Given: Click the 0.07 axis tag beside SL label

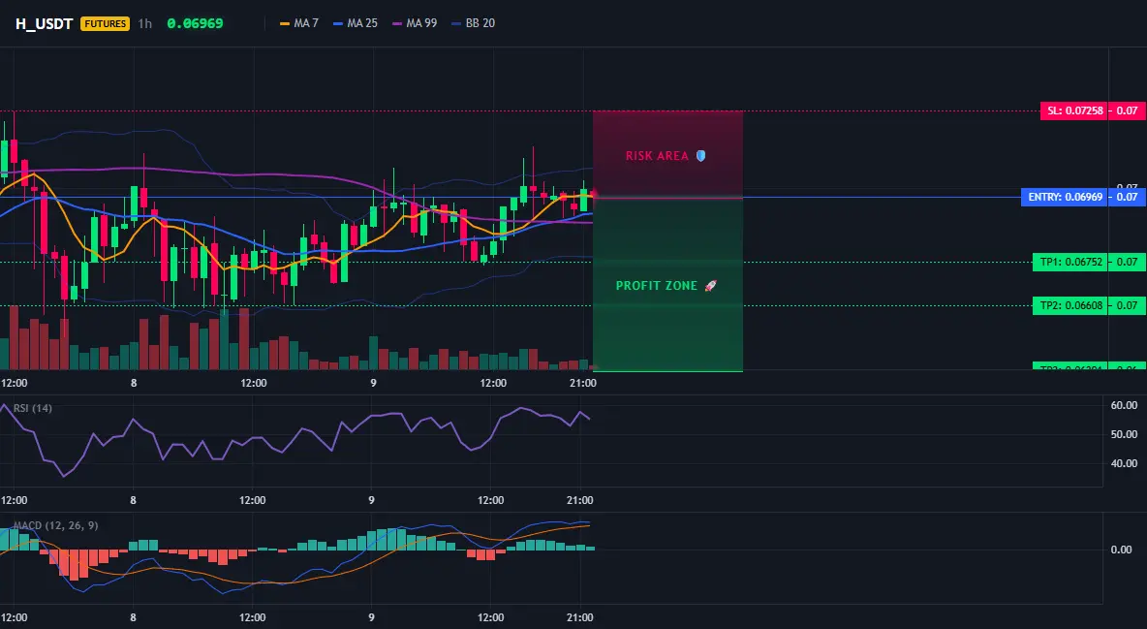Looking at the screenshot, I should tap(1128, 111).
